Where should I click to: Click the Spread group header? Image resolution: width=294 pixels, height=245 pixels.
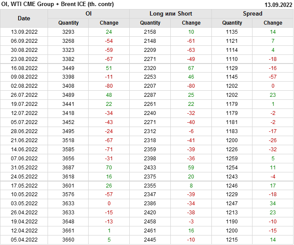click(x=252, y=14)
